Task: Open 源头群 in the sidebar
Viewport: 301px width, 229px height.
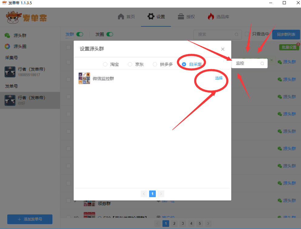Action: pos(20,35)
